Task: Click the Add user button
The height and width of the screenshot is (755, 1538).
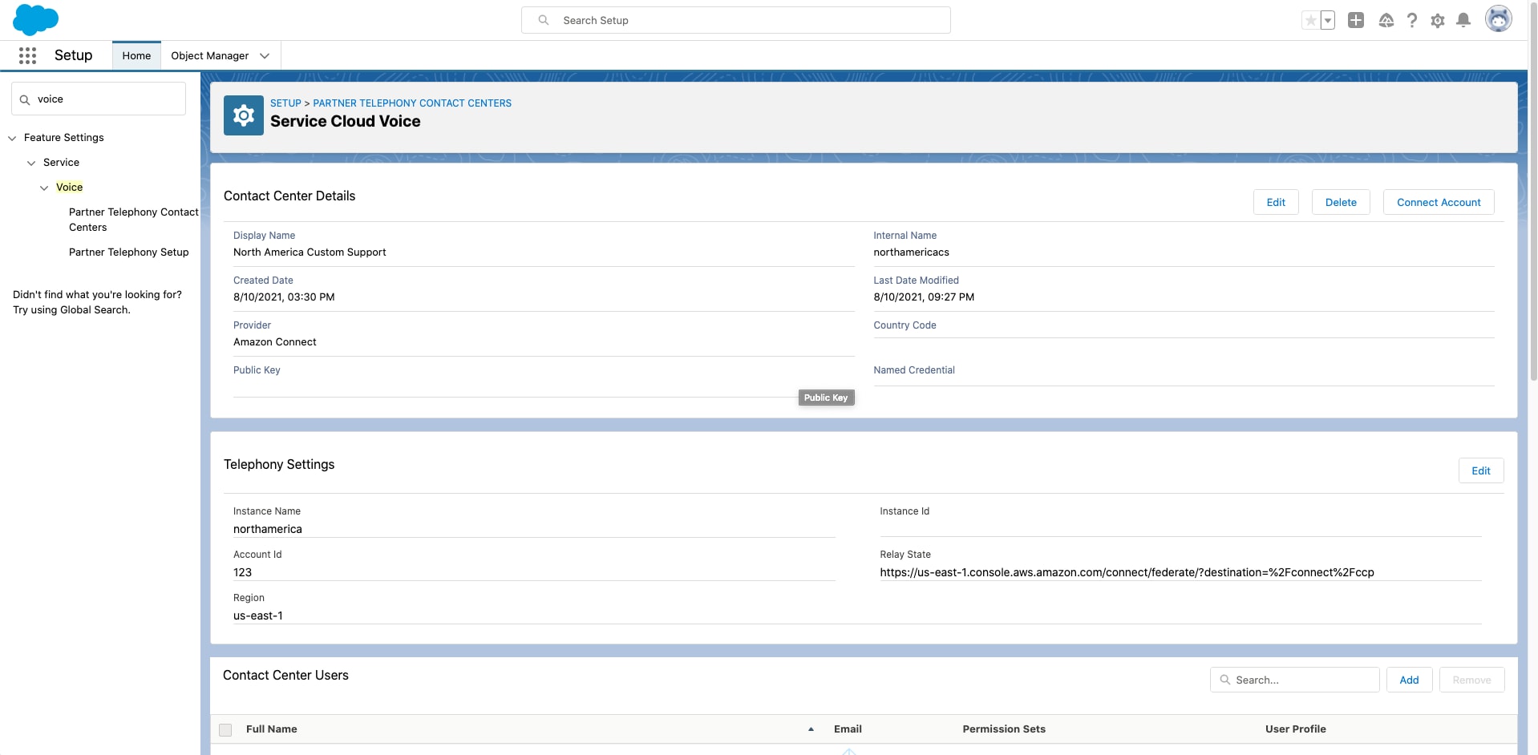Action: (x=1409, y=680)
